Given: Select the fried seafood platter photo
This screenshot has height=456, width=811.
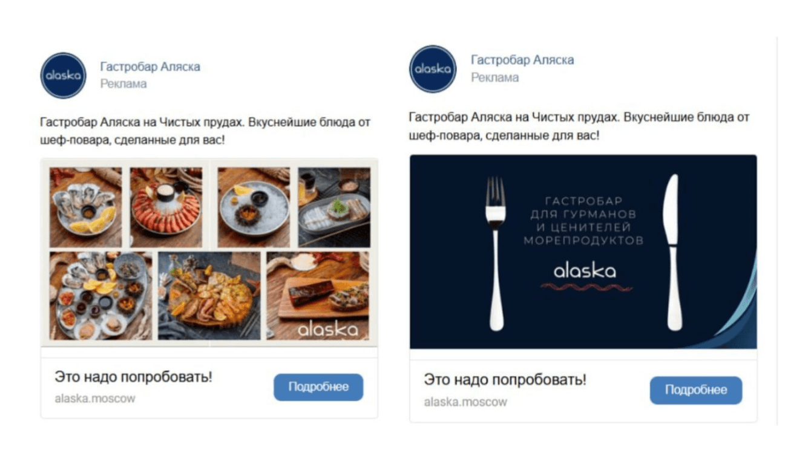Looking at the screenshot, I should 209,296.
